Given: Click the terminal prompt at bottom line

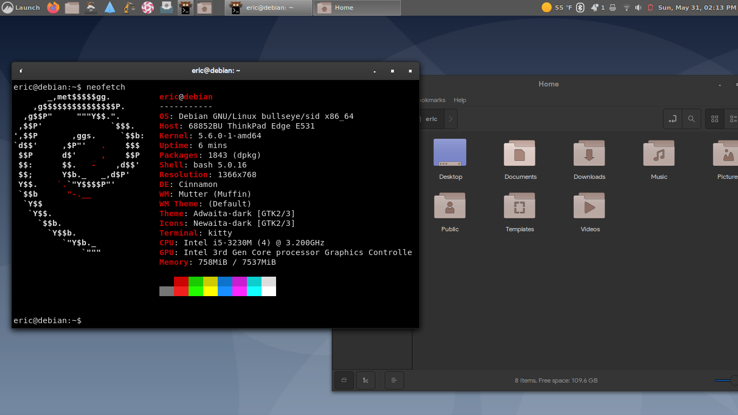Looking at the screenshot, I should [x=48, y=320].
